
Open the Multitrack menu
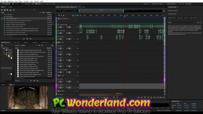(x=10, y=1)
